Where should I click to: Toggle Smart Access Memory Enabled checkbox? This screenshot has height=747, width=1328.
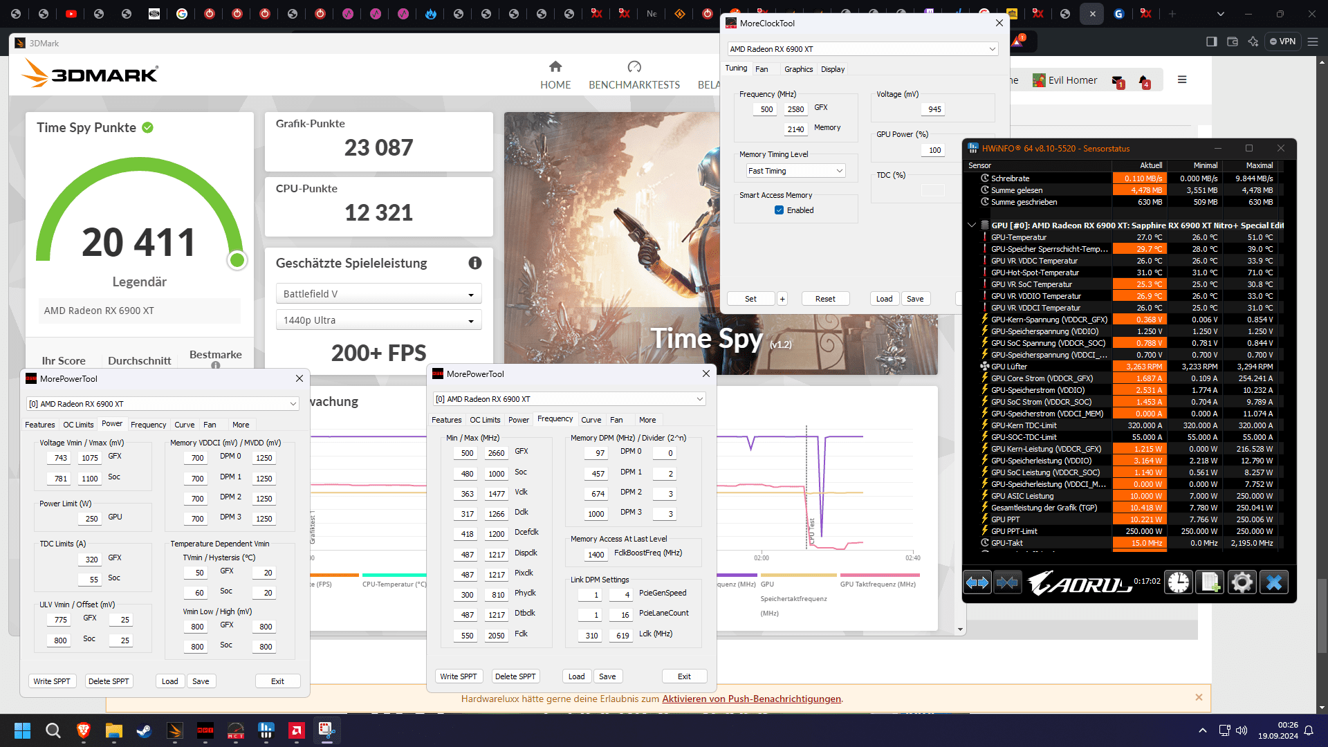[780, 210]
